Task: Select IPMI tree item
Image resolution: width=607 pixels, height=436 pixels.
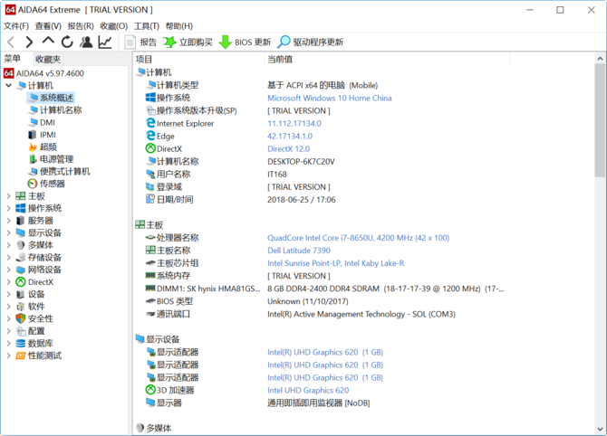Action: [x=42, y=135]
